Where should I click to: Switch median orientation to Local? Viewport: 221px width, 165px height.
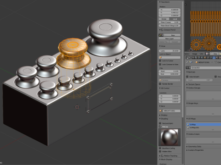175,19
